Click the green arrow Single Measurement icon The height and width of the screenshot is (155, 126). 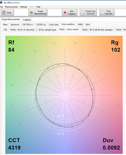click(31, 12)
